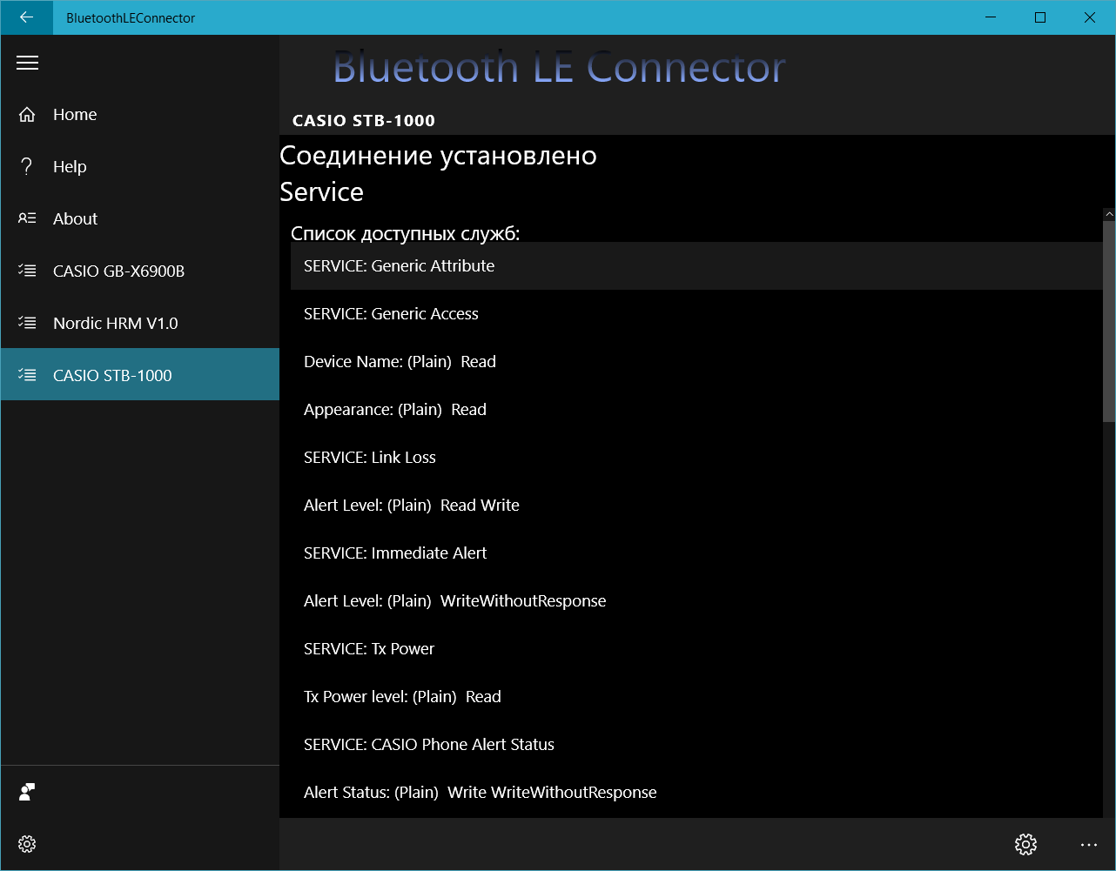Open the Help page
Screen dimensions: 1116x871
[x=140, y=166]
